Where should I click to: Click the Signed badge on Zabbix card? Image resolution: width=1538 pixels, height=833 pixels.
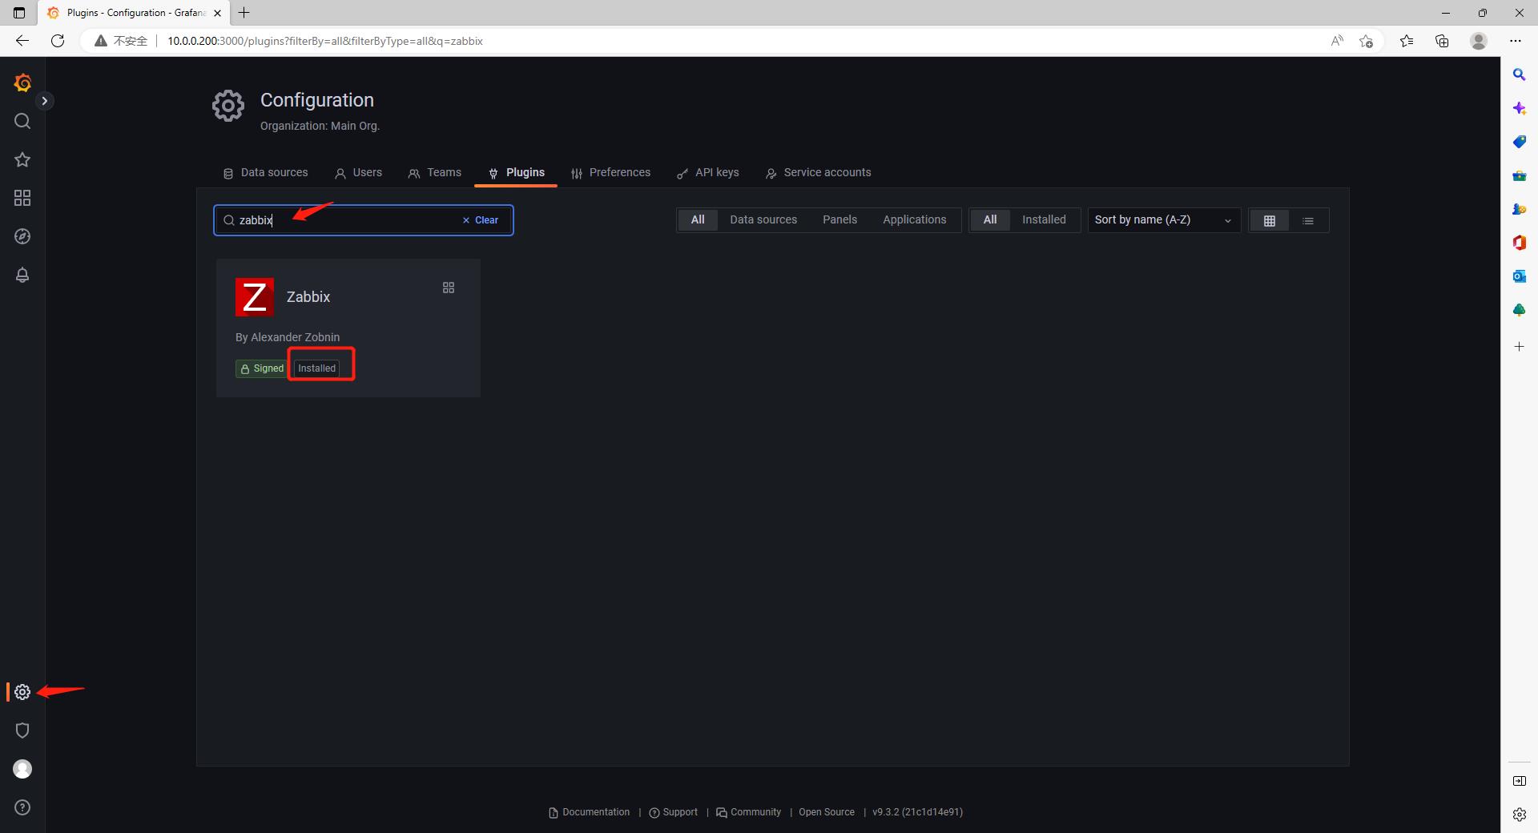pos(262,368)
